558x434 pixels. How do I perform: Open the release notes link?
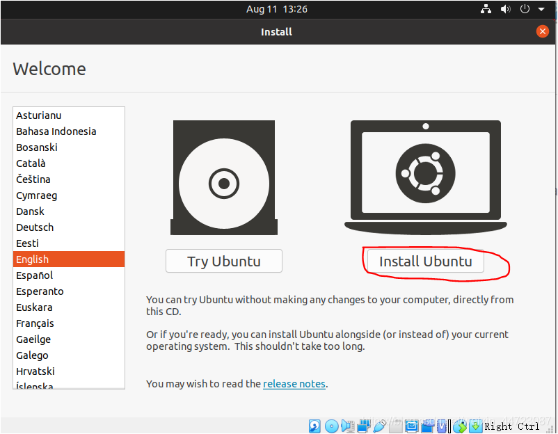tap(294, 384)
